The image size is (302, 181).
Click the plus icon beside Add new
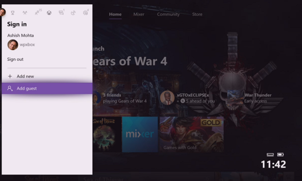(10, 76)
